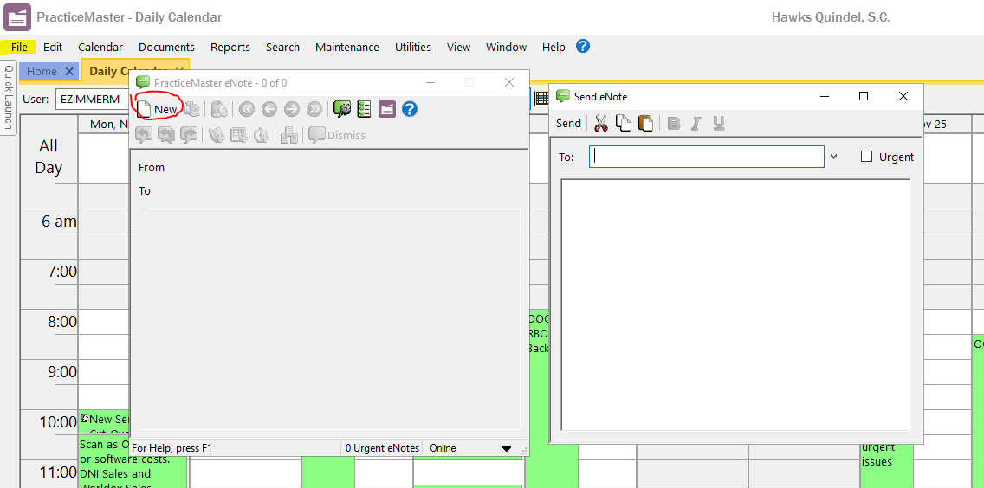Click into the To recipient field
This screenshot has width=984, height=488.
[x=706, y=157]
